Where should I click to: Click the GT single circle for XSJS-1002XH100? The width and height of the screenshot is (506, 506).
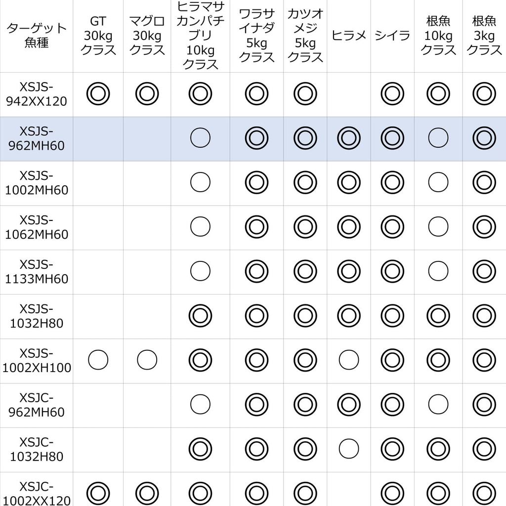coord(98,360)
